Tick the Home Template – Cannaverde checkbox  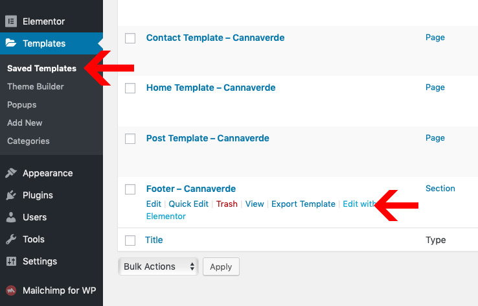tap(130, 88)
